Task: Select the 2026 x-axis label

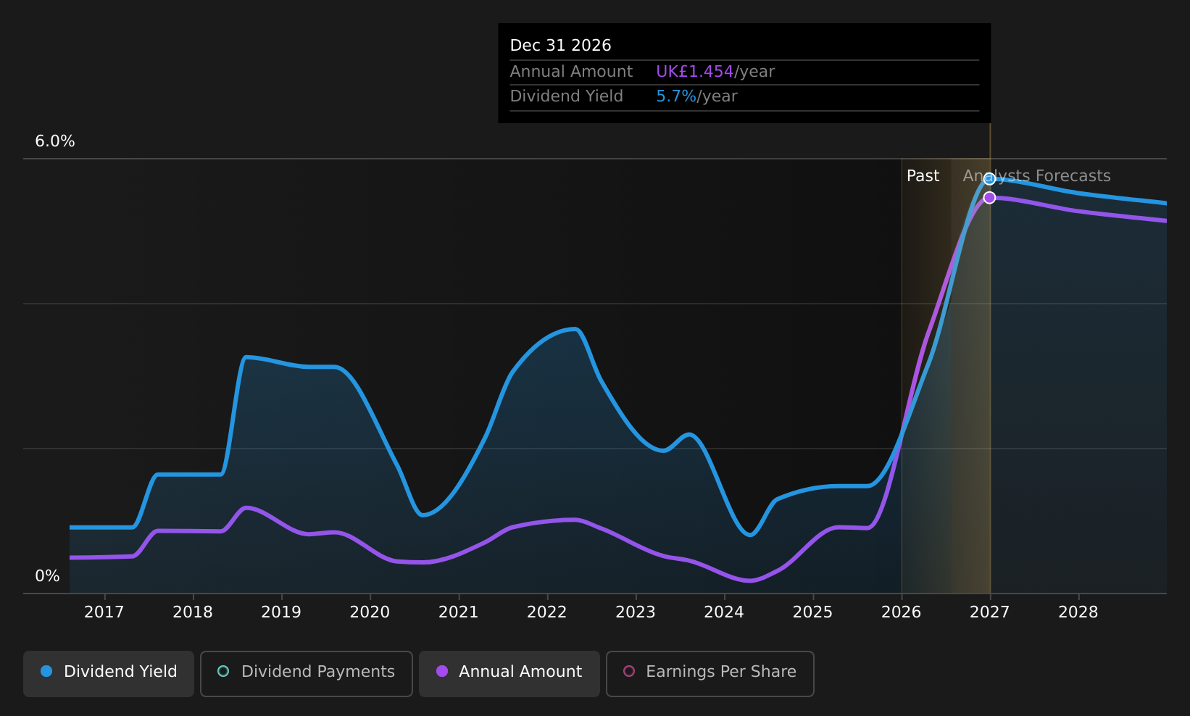Action: [901, 612]
